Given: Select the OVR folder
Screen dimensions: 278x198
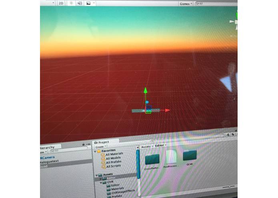Looking at the screenshot, I should (x=110, y=182).
